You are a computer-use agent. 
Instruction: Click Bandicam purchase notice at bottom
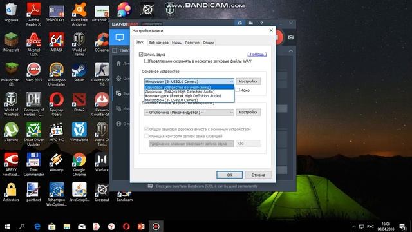(207, 186)
